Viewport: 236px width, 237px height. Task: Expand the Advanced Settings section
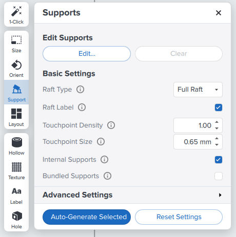coord(132,195)
